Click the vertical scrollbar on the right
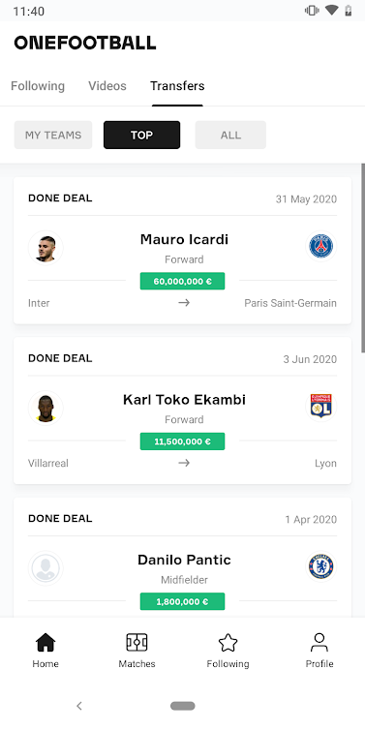This screenshot has width=365, height=730. click(363, 259)
